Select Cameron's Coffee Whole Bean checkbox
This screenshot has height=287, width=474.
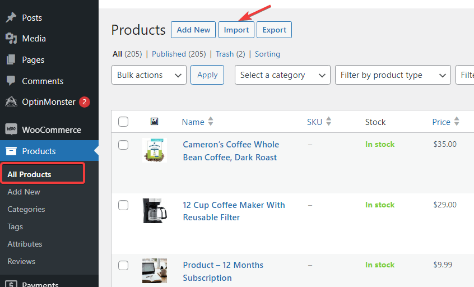pyautogui.click(x=123, y=145)
